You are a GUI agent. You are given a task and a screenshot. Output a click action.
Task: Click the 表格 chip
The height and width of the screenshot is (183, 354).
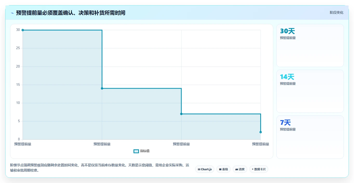(x=223, y=169)
